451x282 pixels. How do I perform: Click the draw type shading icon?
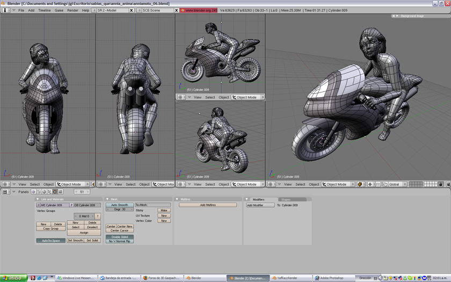coord(360,184)
